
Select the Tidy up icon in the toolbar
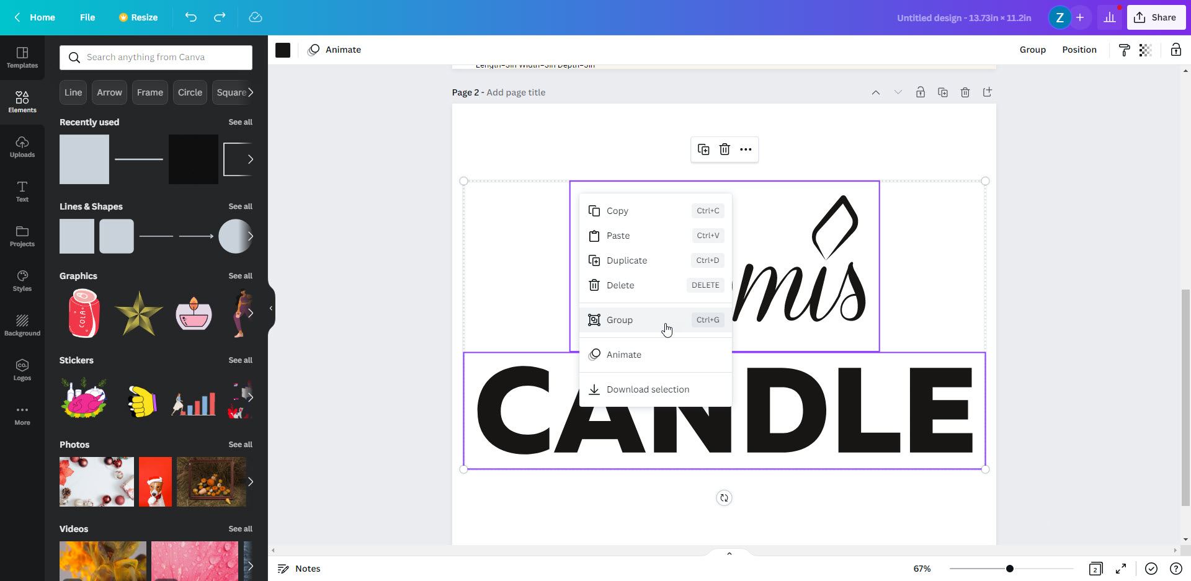(1123, 50)
